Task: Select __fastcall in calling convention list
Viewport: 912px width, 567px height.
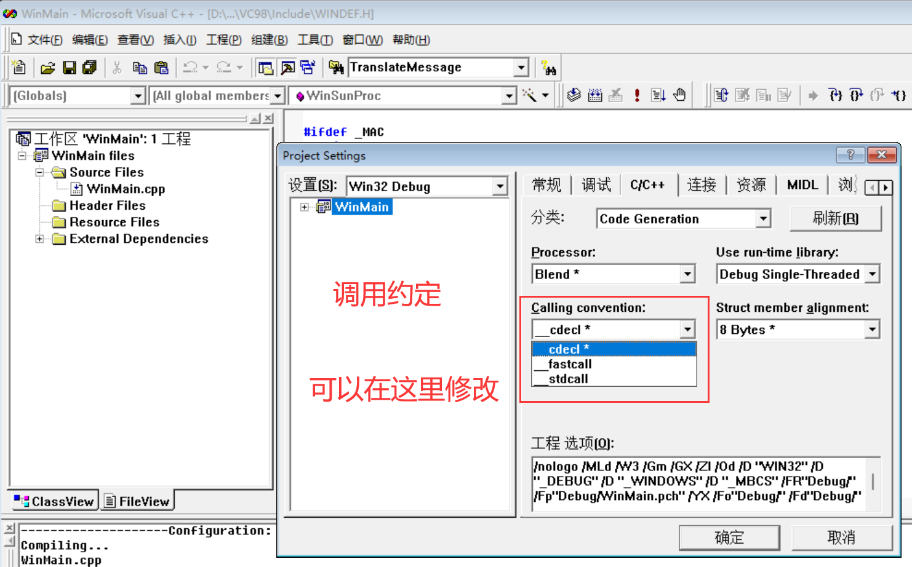Action: pyautogui.click(x=614, y=364)
